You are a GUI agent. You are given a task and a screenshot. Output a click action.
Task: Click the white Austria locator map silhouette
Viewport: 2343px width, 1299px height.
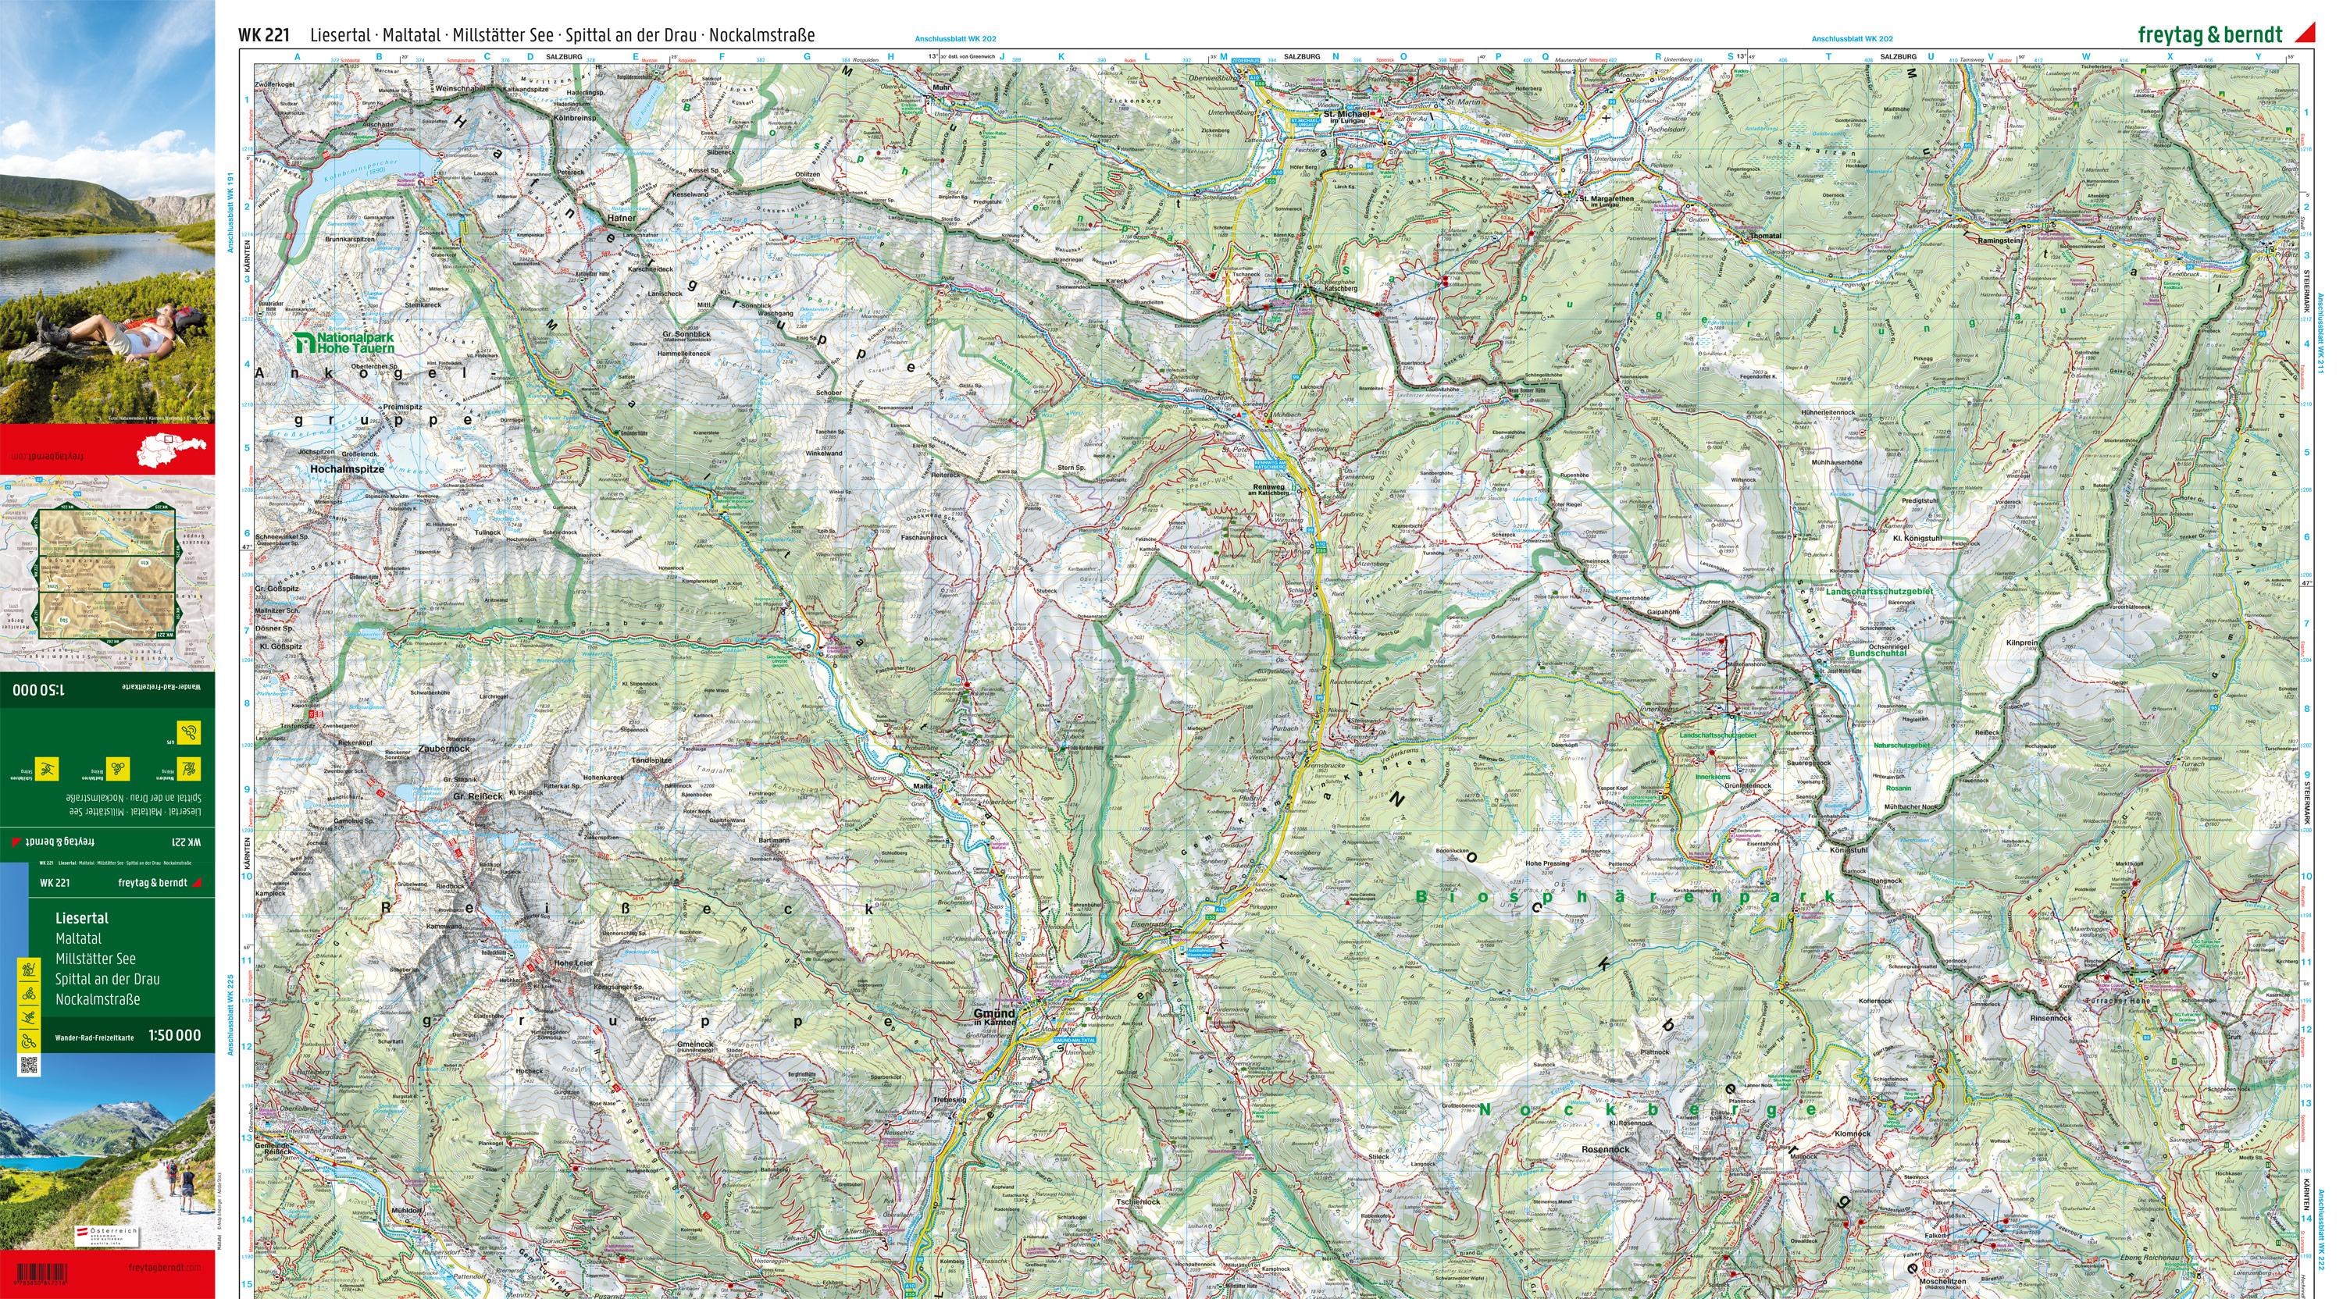171,450
